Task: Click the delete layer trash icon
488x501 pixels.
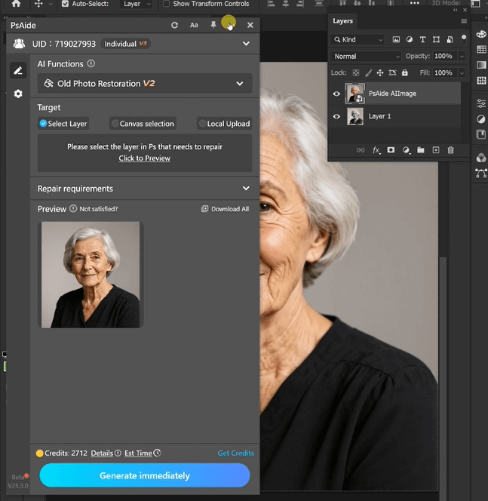Action: click(450, 150)
